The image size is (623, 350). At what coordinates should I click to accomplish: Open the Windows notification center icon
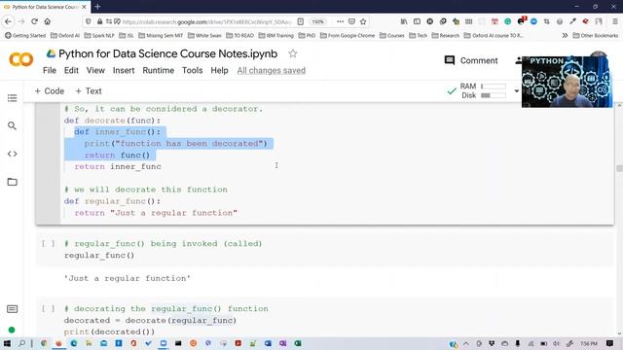(609, 343)
